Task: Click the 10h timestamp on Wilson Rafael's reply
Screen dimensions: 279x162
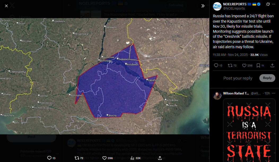Action: [x=267, y=93]
